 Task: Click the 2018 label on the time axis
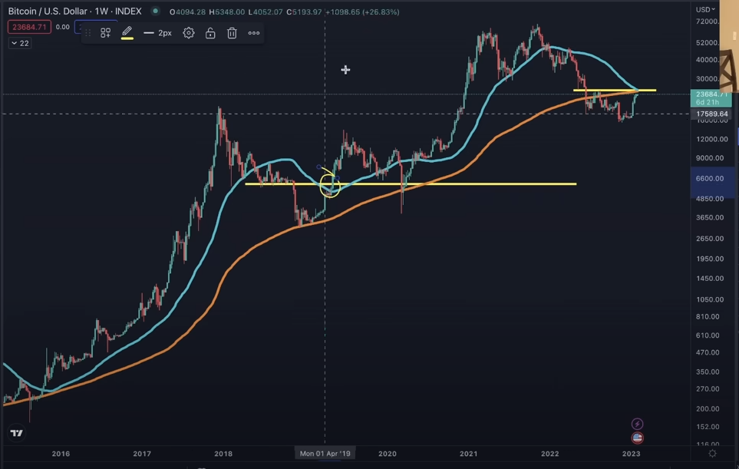[x=223, y=454]
